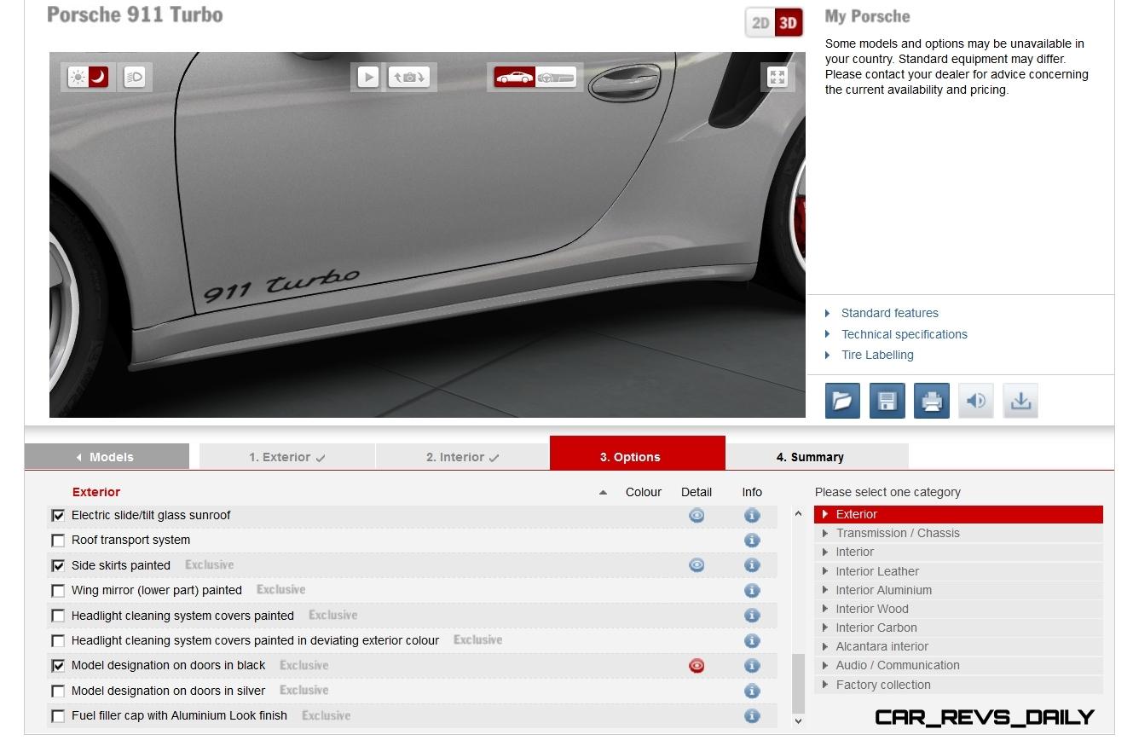Open info for Model designation on doors in black
This screenshot has width=1133, height=752.
(x=751, y=666)
